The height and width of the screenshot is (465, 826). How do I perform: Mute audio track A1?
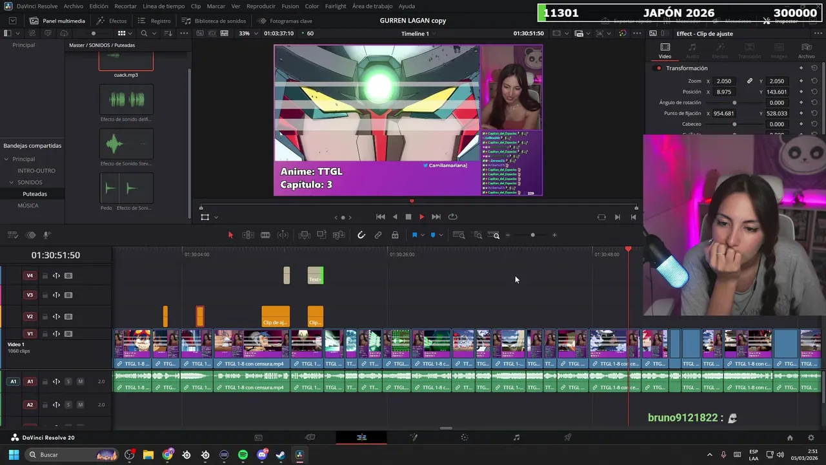pos(80,382)
